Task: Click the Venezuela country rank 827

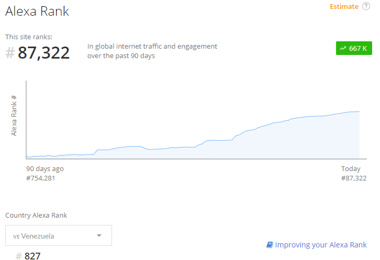Action: point(32,256)
